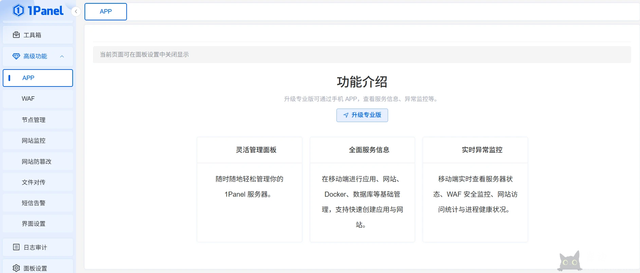This screenshot has width=640, height=273.
Task: Click the diamond icon beside 高级功能
Action: coord(16,56)
